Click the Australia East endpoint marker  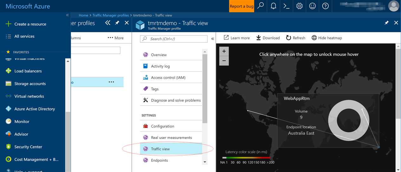[379, 147]
